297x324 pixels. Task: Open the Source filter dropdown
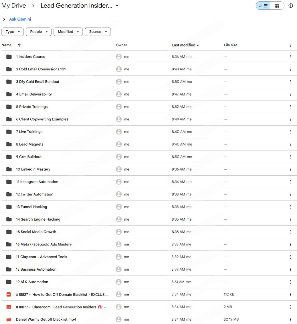click(98, 32)
